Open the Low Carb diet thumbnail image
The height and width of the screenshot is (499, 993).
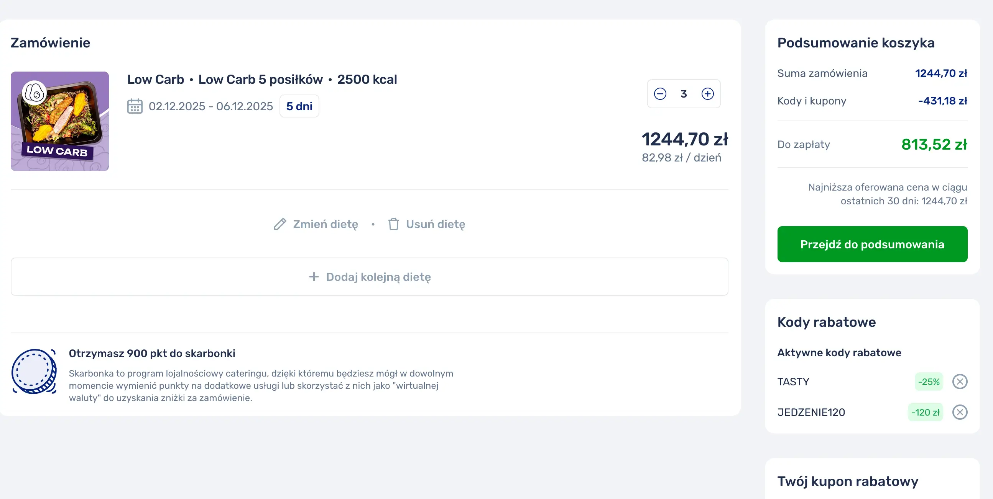(60, 121)
